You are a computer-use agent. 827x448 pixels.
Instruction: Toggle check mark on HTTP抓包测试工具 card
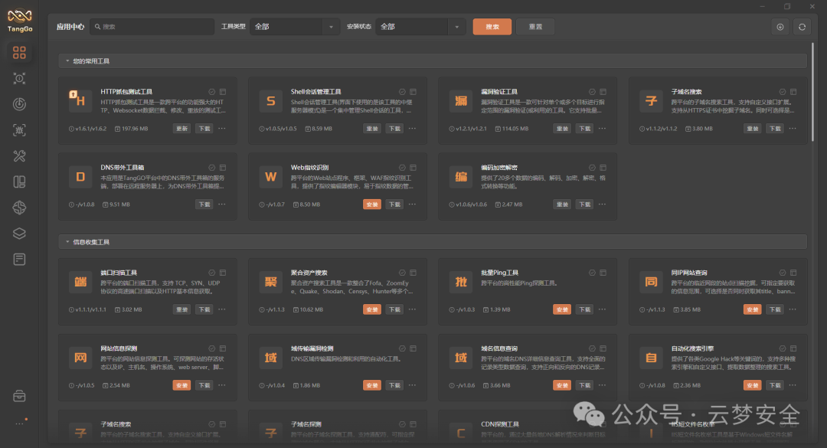211,92
